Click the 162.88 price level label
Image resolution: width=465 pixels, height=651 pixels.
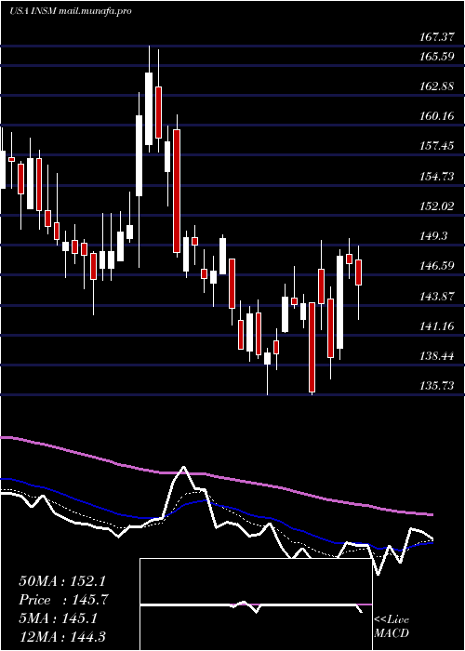pyautogui.click(x=436, y=86)
